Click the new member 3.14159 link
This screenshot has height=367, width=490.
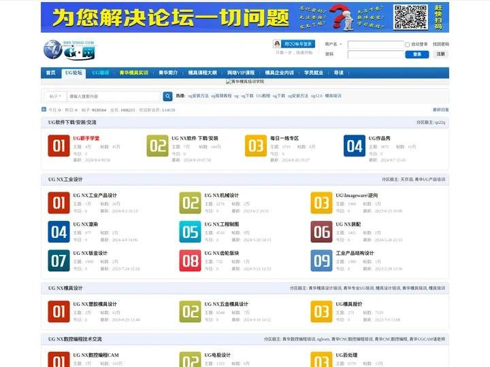[169, 110]
